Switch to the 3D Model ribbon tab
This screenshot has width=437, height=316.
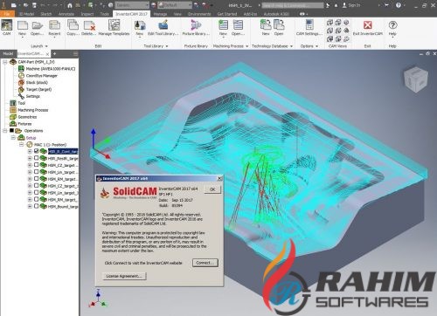tap(26, 14)
